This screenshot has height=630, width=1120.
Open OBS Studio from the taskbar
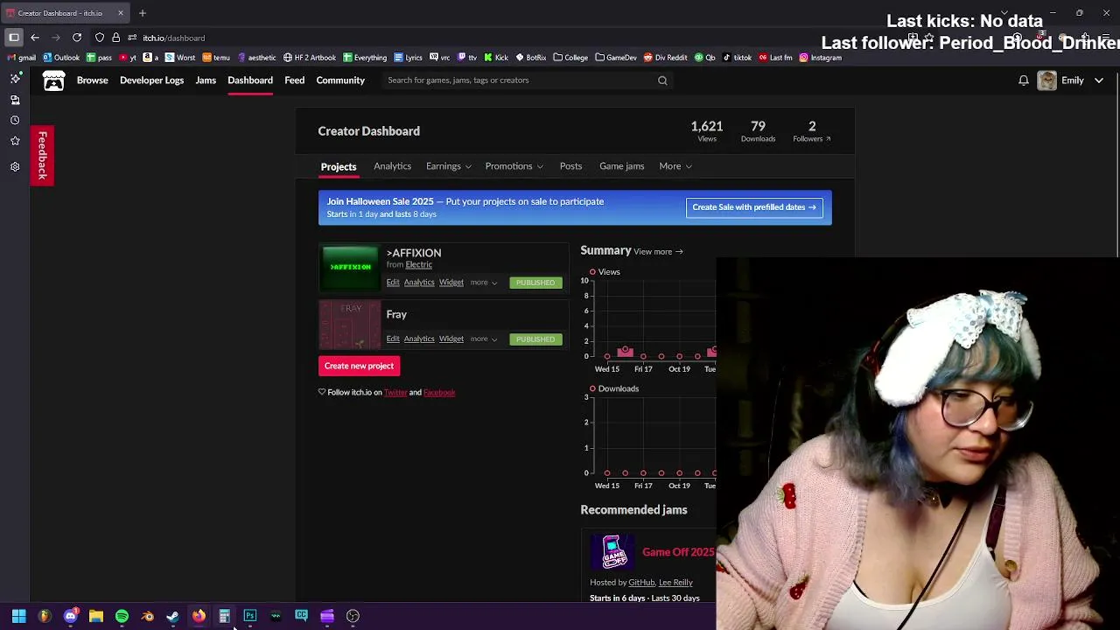353,616
